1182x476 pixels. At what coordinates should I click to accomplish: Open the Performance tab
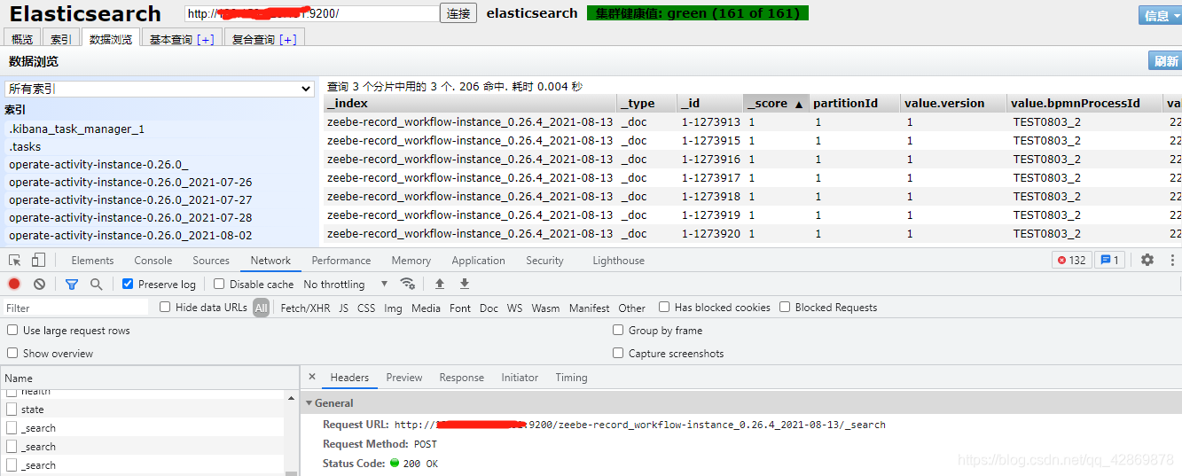tap(341, 260)
